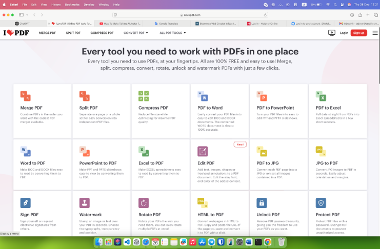380x249 pixels.
Task: Click the Safari forward arrow
Action: [x=42, y=15]
